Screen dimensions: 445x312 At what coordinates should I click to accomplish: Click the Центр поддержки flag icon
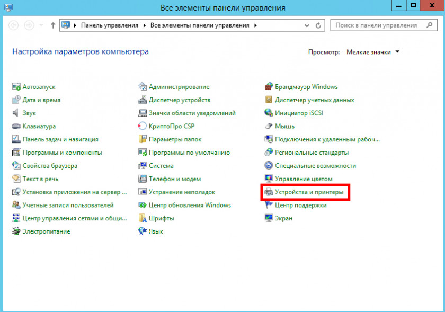point(269,205)
